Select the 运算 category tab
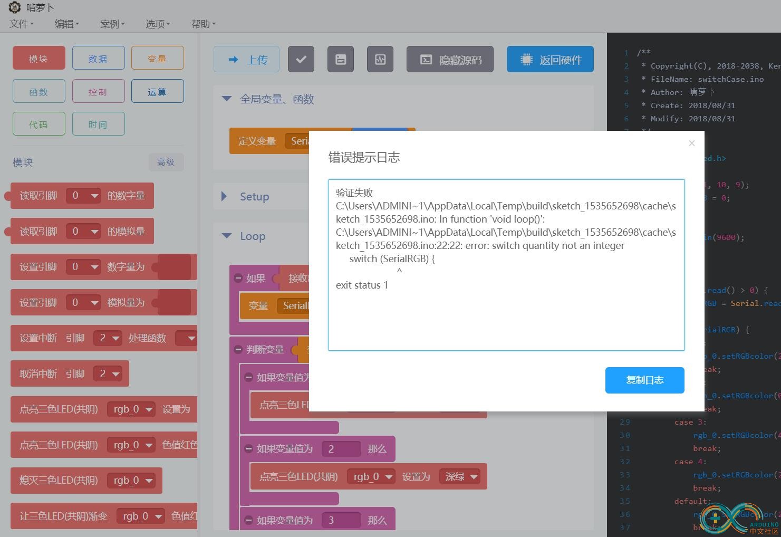The image size is (781, 537). 158,91
